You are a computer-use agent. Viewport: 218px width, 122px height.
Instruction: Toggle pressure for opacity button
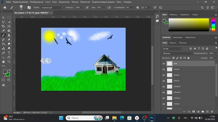coord(87,7)
